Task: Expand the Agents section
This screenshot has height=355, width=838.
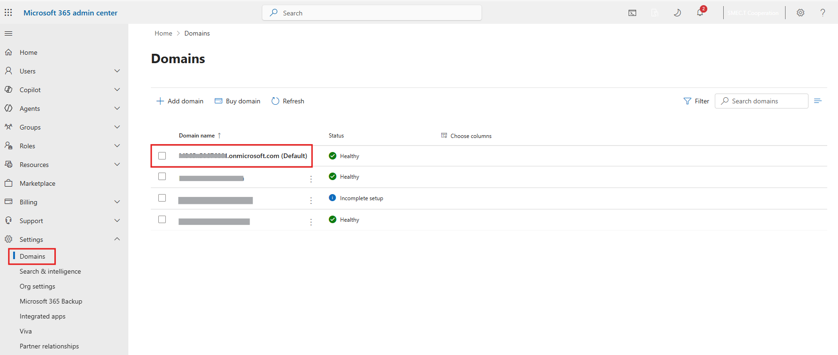Action: click(117, 109)
